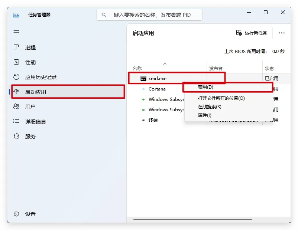Choose 属性(I) in context menu

click(x=205, y=115)
